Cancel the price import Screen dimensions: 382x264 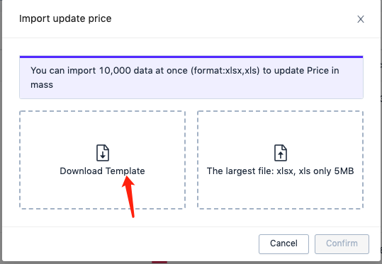click(283, 243)
